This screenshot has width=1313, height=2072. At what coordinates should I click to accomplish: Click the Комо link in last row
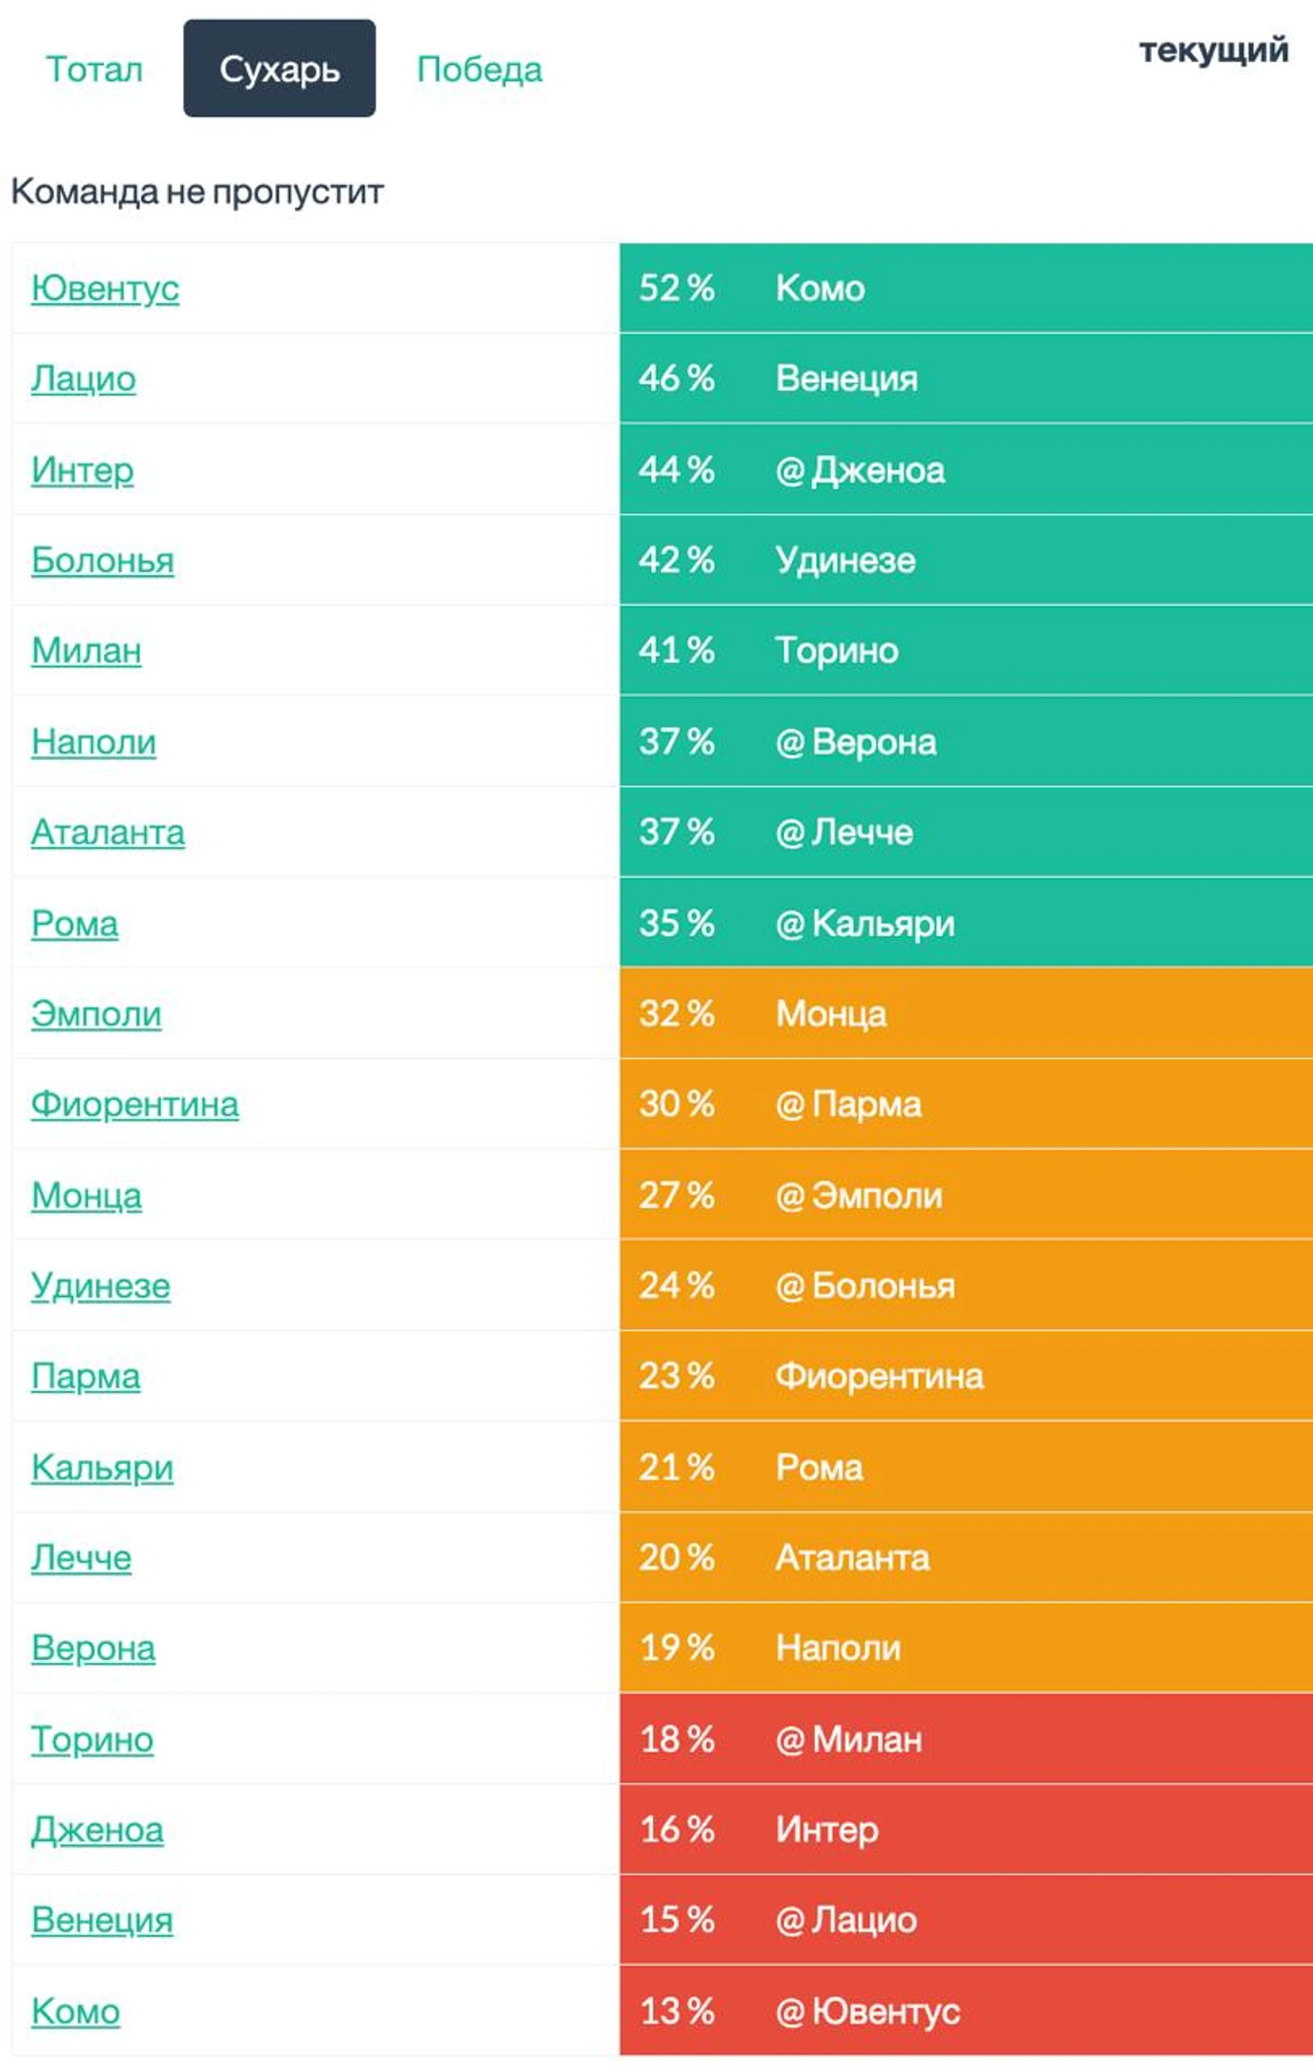point(76,2012)
